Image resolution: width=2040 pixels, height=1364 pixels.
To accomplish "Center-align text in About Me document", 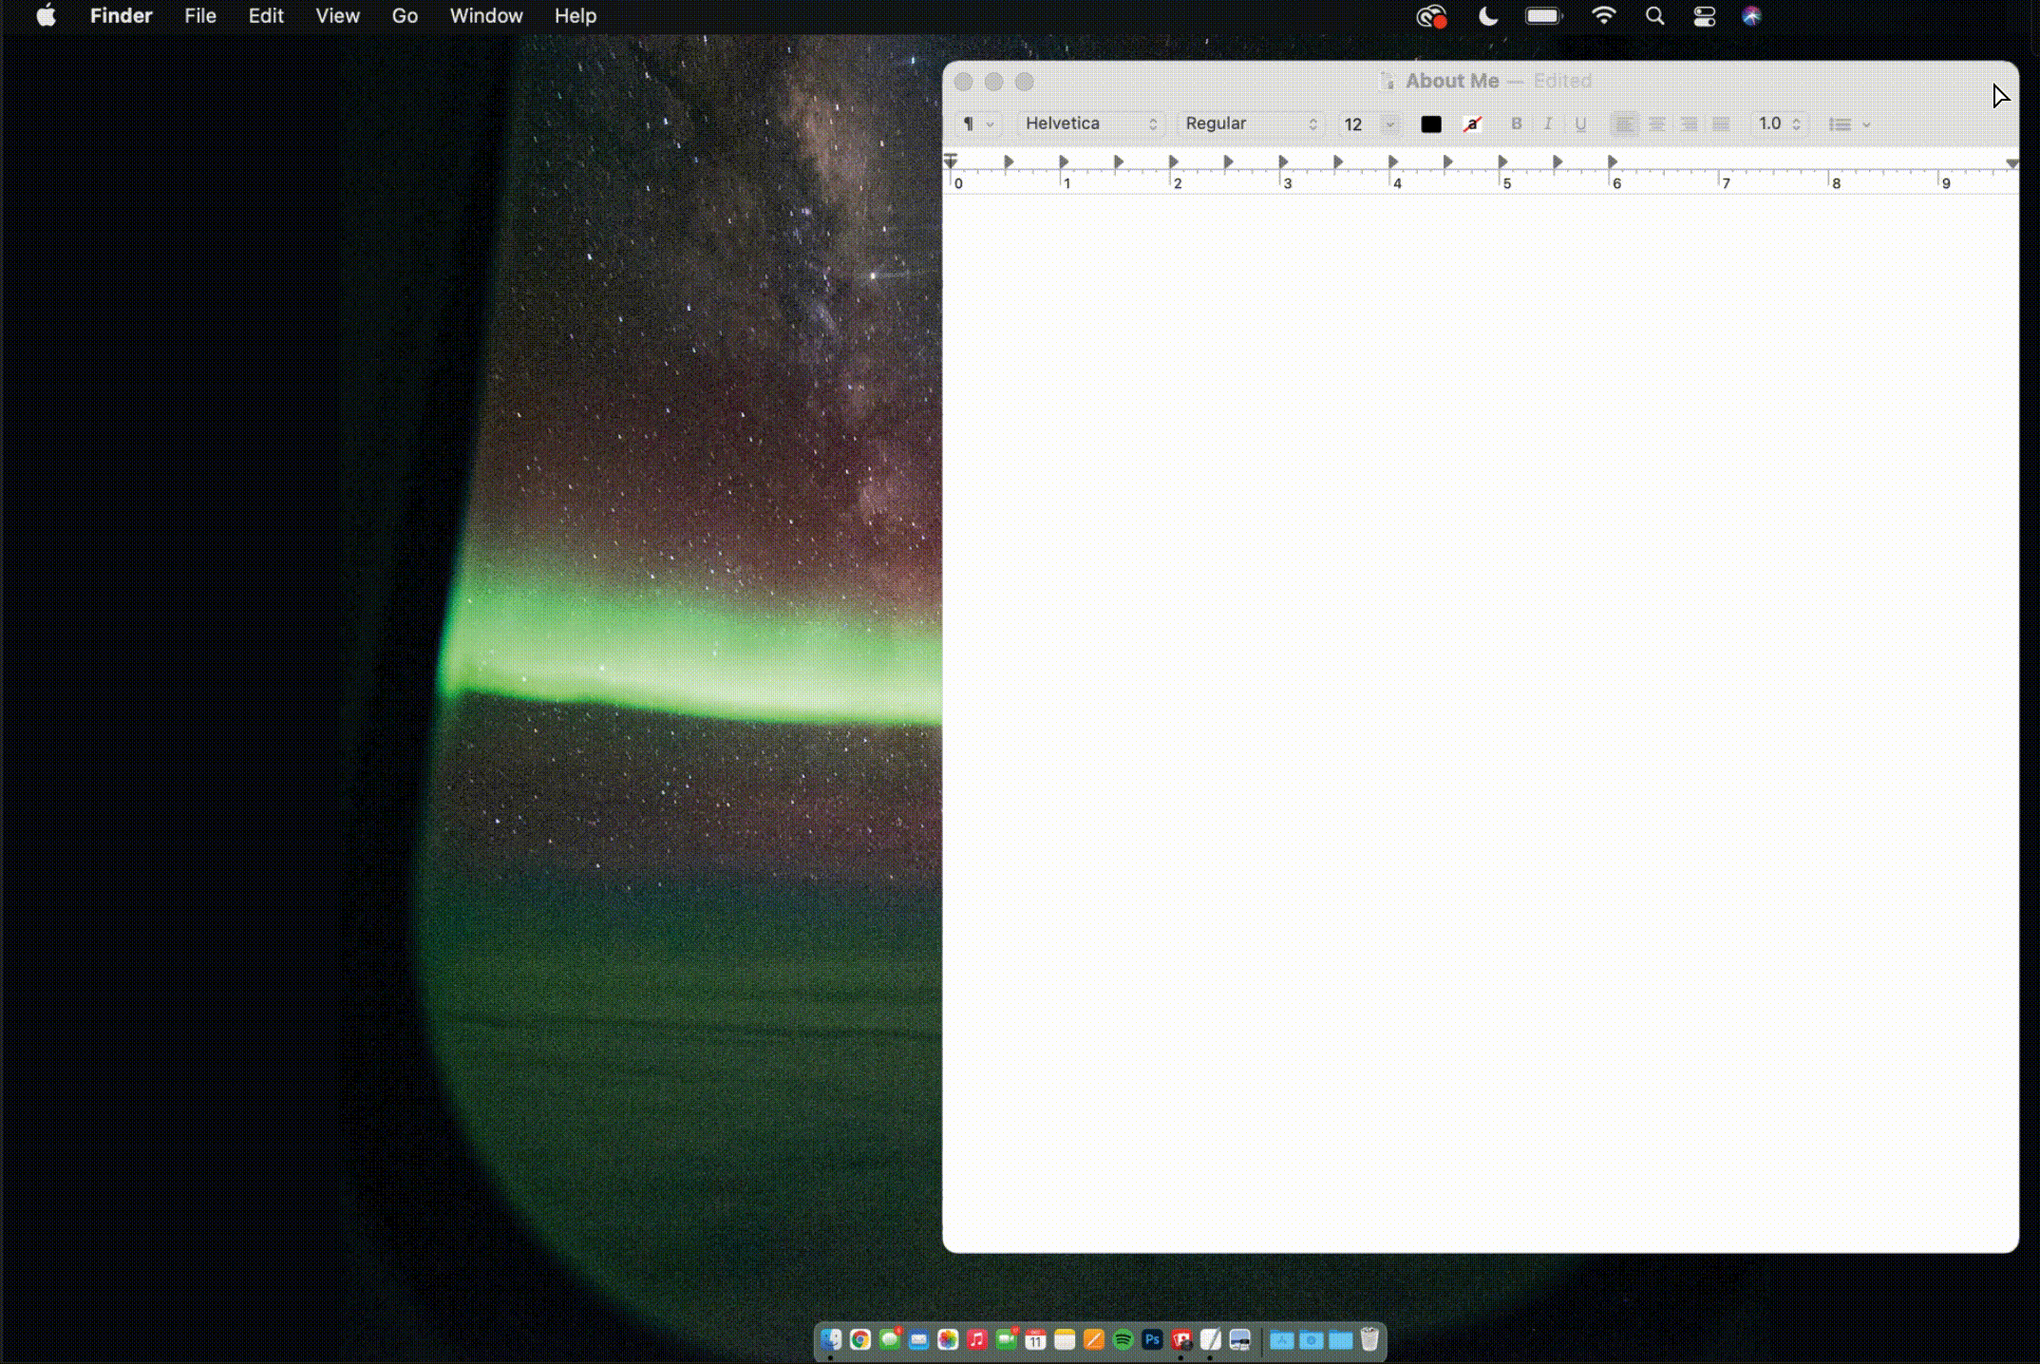I will 1657,124.
